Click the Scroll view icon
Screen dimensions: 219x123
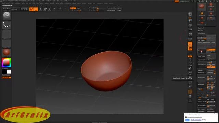[x=190, y=21]
